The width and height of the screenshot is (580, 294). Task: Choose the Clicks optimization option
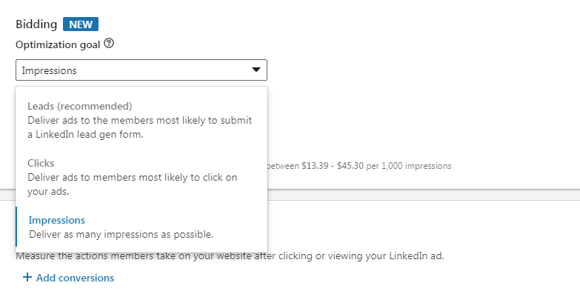tap(141, 177)
